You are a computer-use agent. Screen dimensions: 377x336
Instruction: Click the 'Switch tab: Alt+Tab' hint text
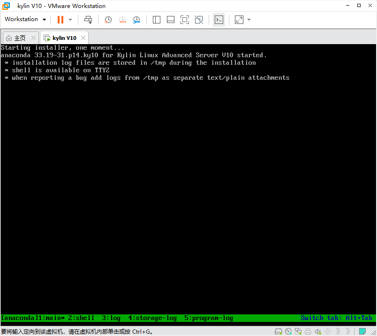tap(336, 318)
